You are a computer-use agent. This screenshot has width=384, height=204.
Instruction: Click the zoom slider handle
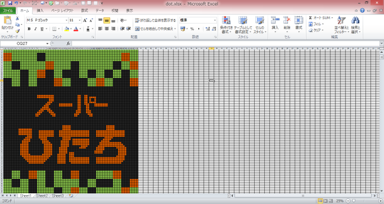(x=354, y=201)
